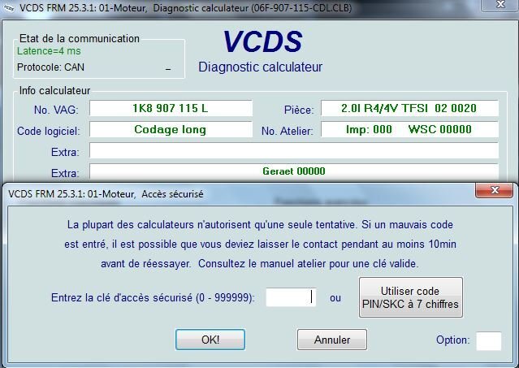Click the VCDS app icon in title bar
This screenshot has height=368, width=519.
[x=8, y=8]
